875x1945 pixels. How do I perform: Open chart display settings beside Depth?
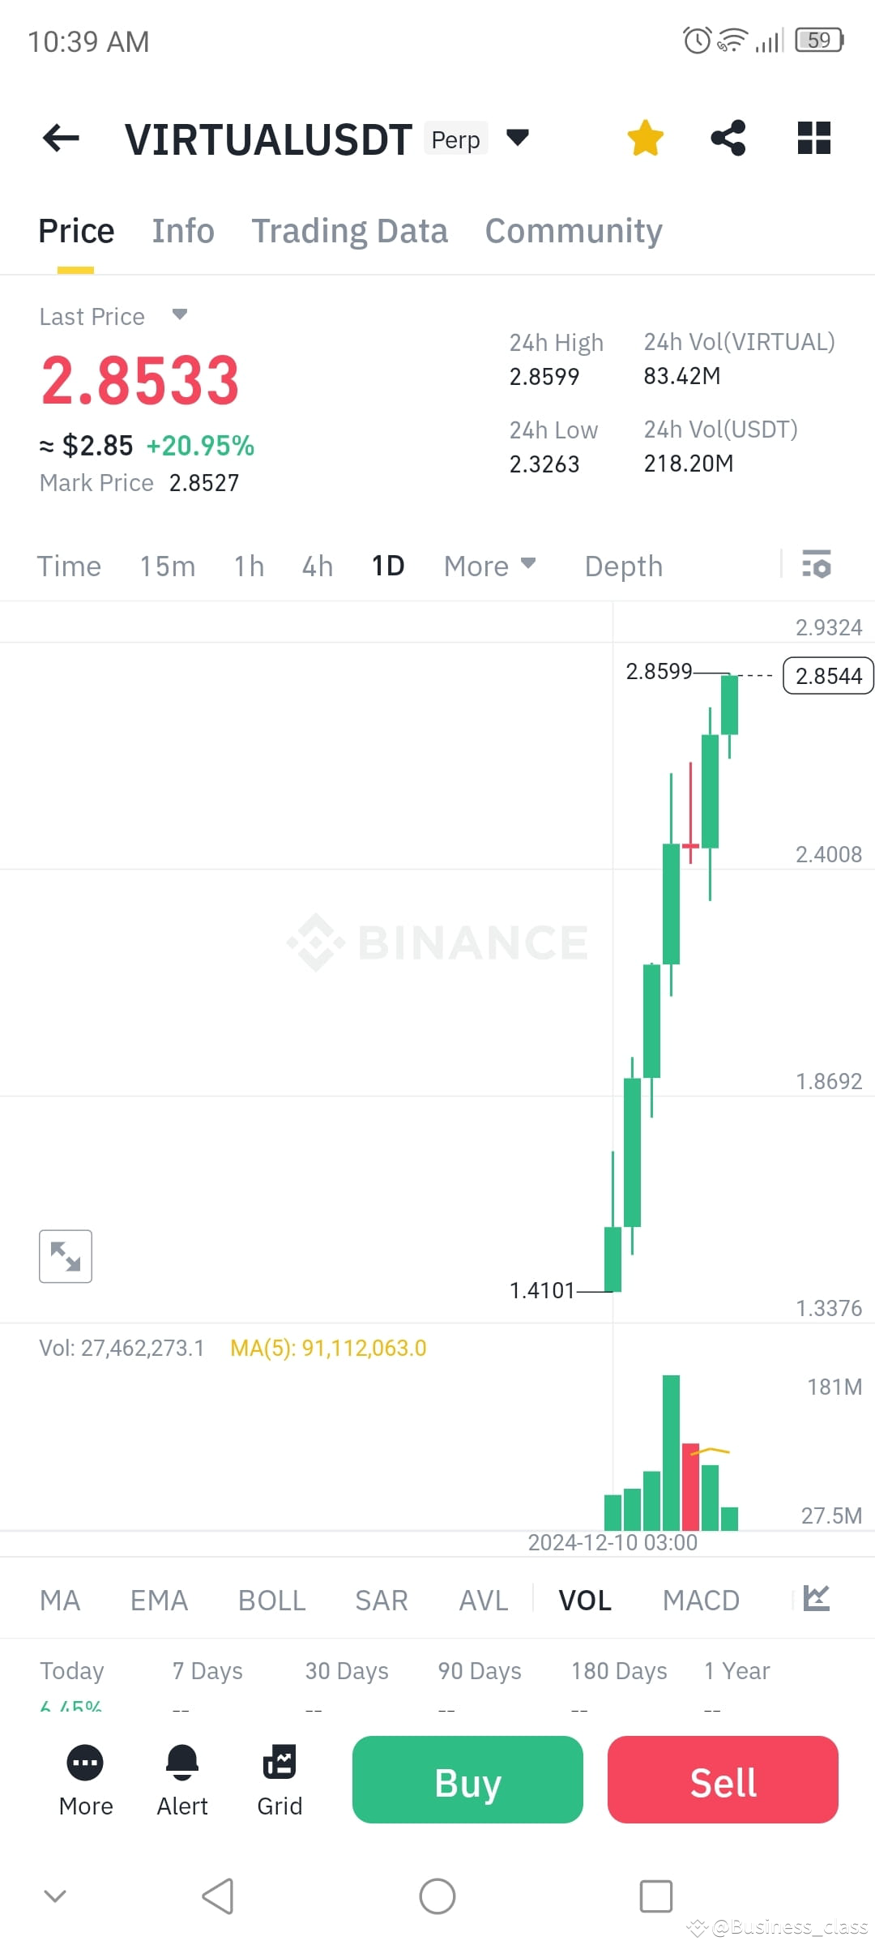pyautogui.click(x=816, y=565)
